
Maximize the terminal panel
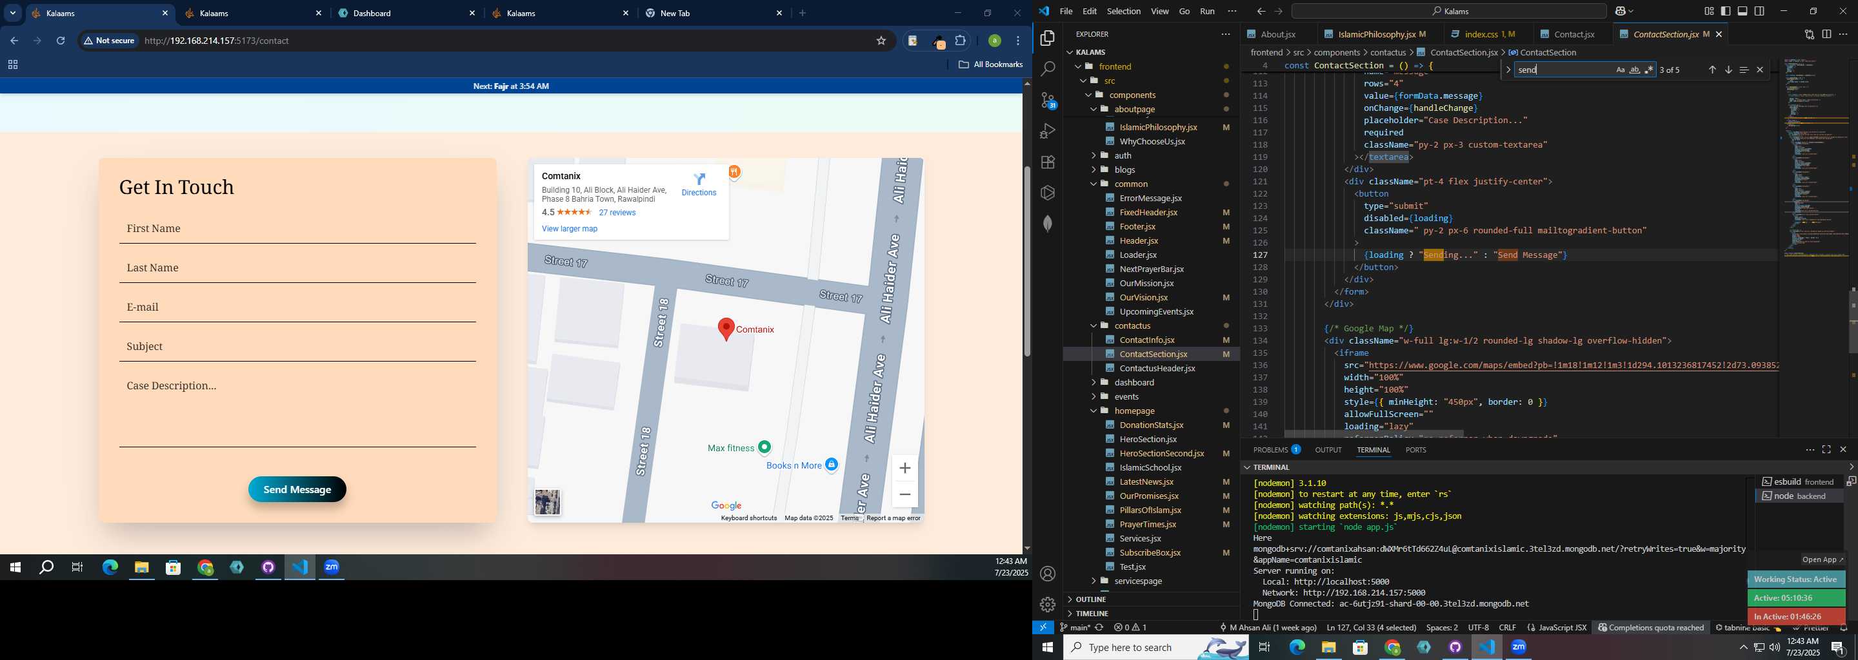1826,450
